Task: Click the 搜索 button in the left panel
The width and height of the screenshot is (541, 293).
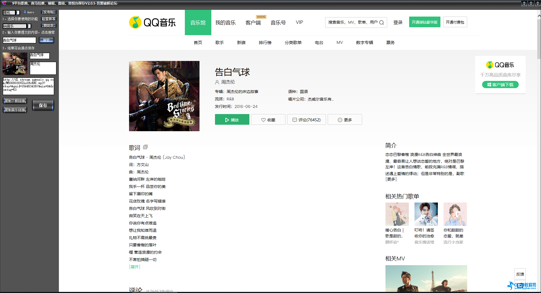Action: coord(46,40)
